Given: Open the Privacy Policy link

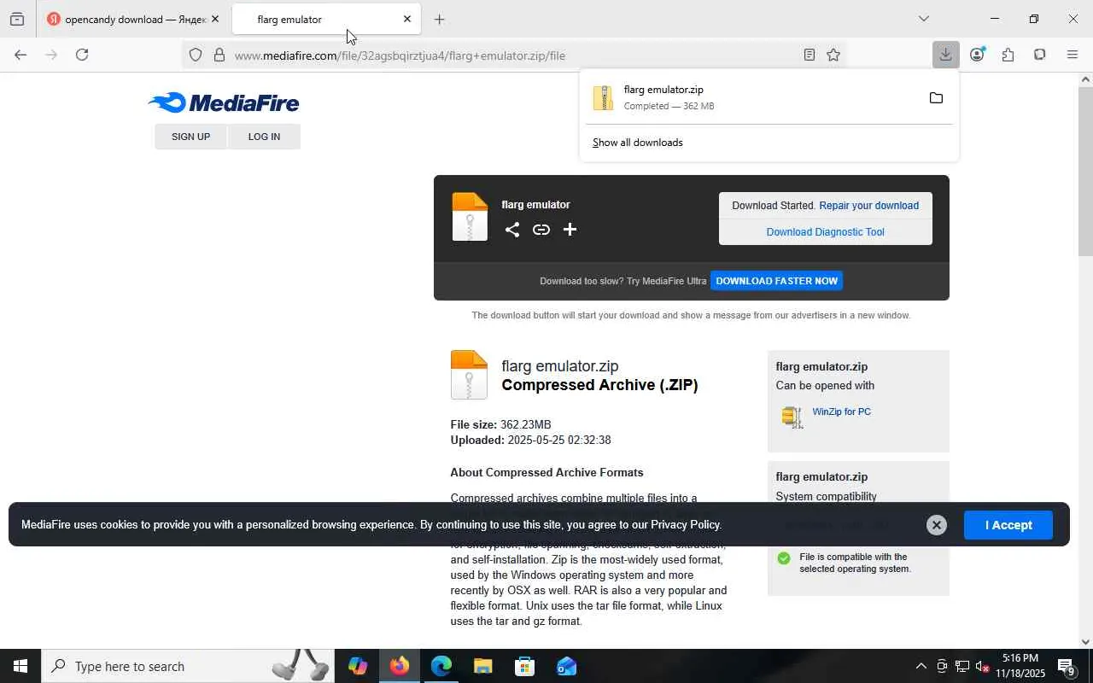Looking at the screenshot, I should click(685, 525).
